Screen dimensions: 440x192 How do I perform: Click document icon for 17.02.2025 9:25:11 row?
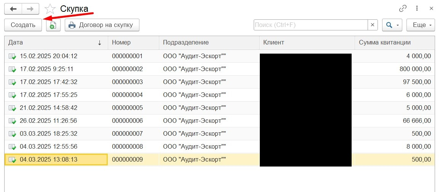tap(12, 69)
